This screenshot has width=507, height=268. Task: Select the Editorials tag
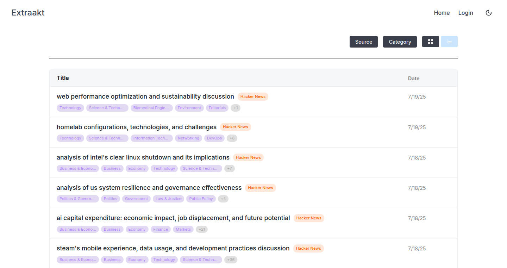click(x=217, y=108)
